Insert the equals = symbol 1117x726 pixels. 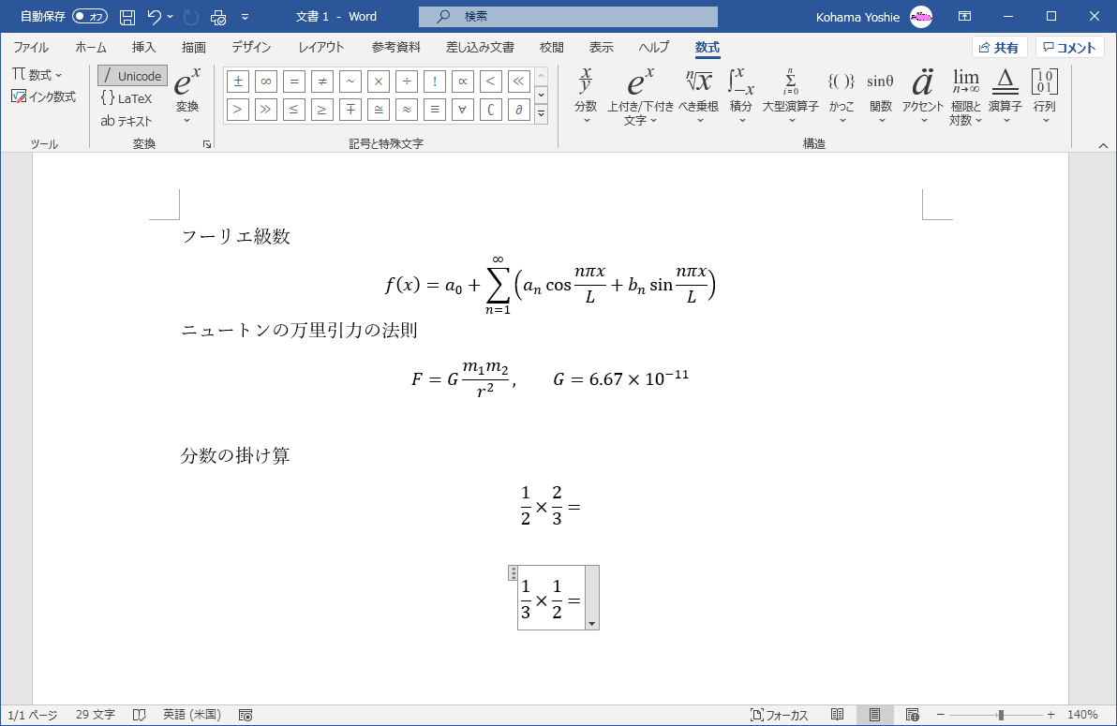tap(294, 81)
